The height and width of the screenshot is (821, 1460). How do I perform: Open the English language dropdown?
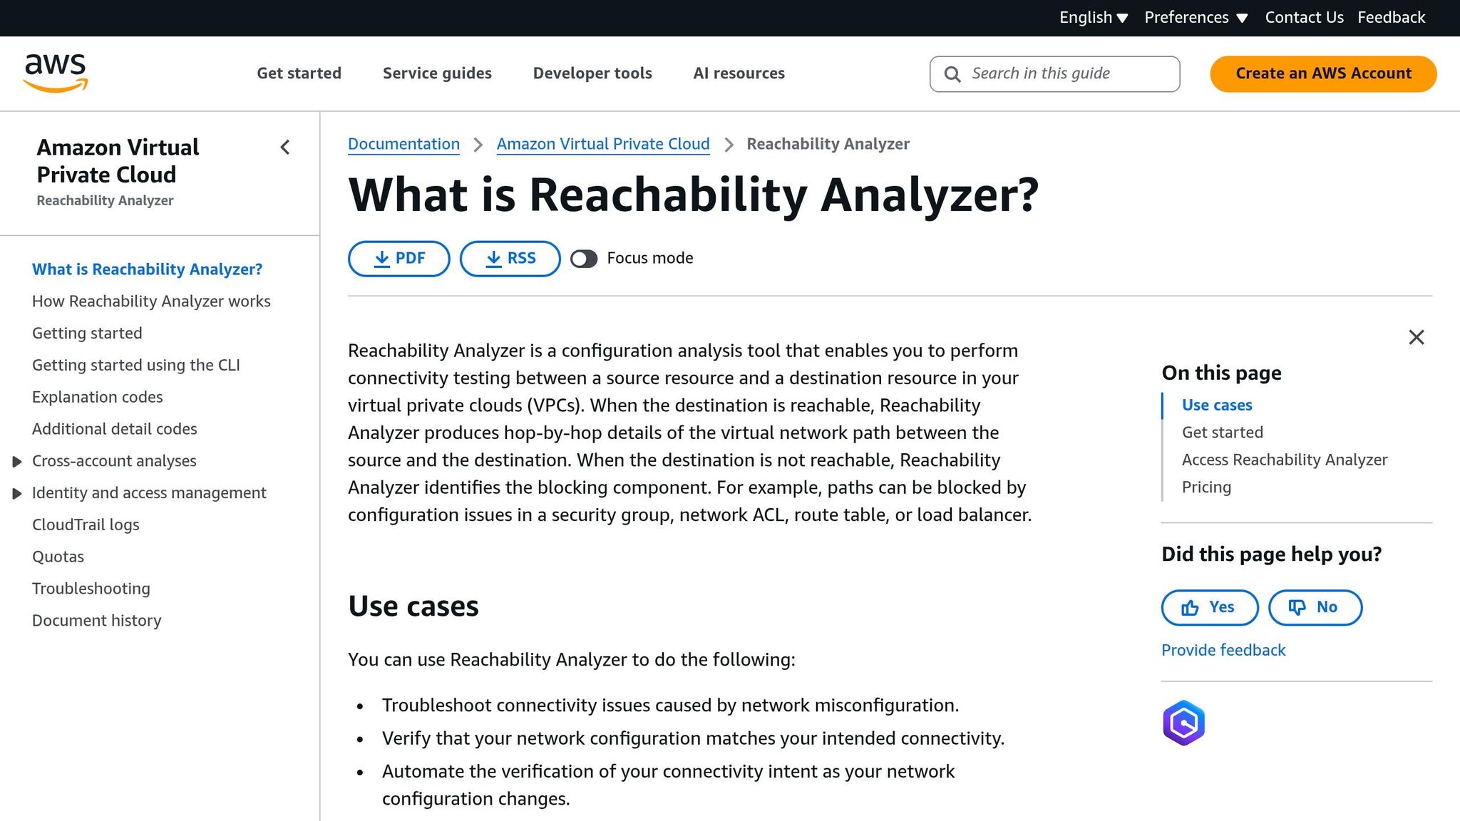(x=1093, y=17)
